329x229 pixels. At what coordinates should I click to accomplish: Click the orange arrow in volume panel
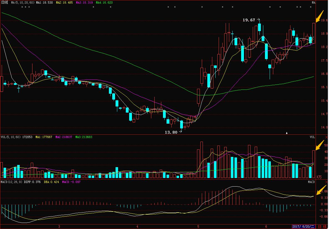pos(320,145)
